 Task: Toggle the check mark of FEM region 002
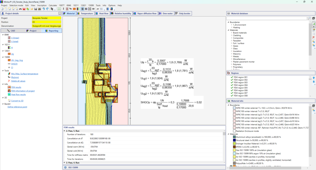coord(232,80)
